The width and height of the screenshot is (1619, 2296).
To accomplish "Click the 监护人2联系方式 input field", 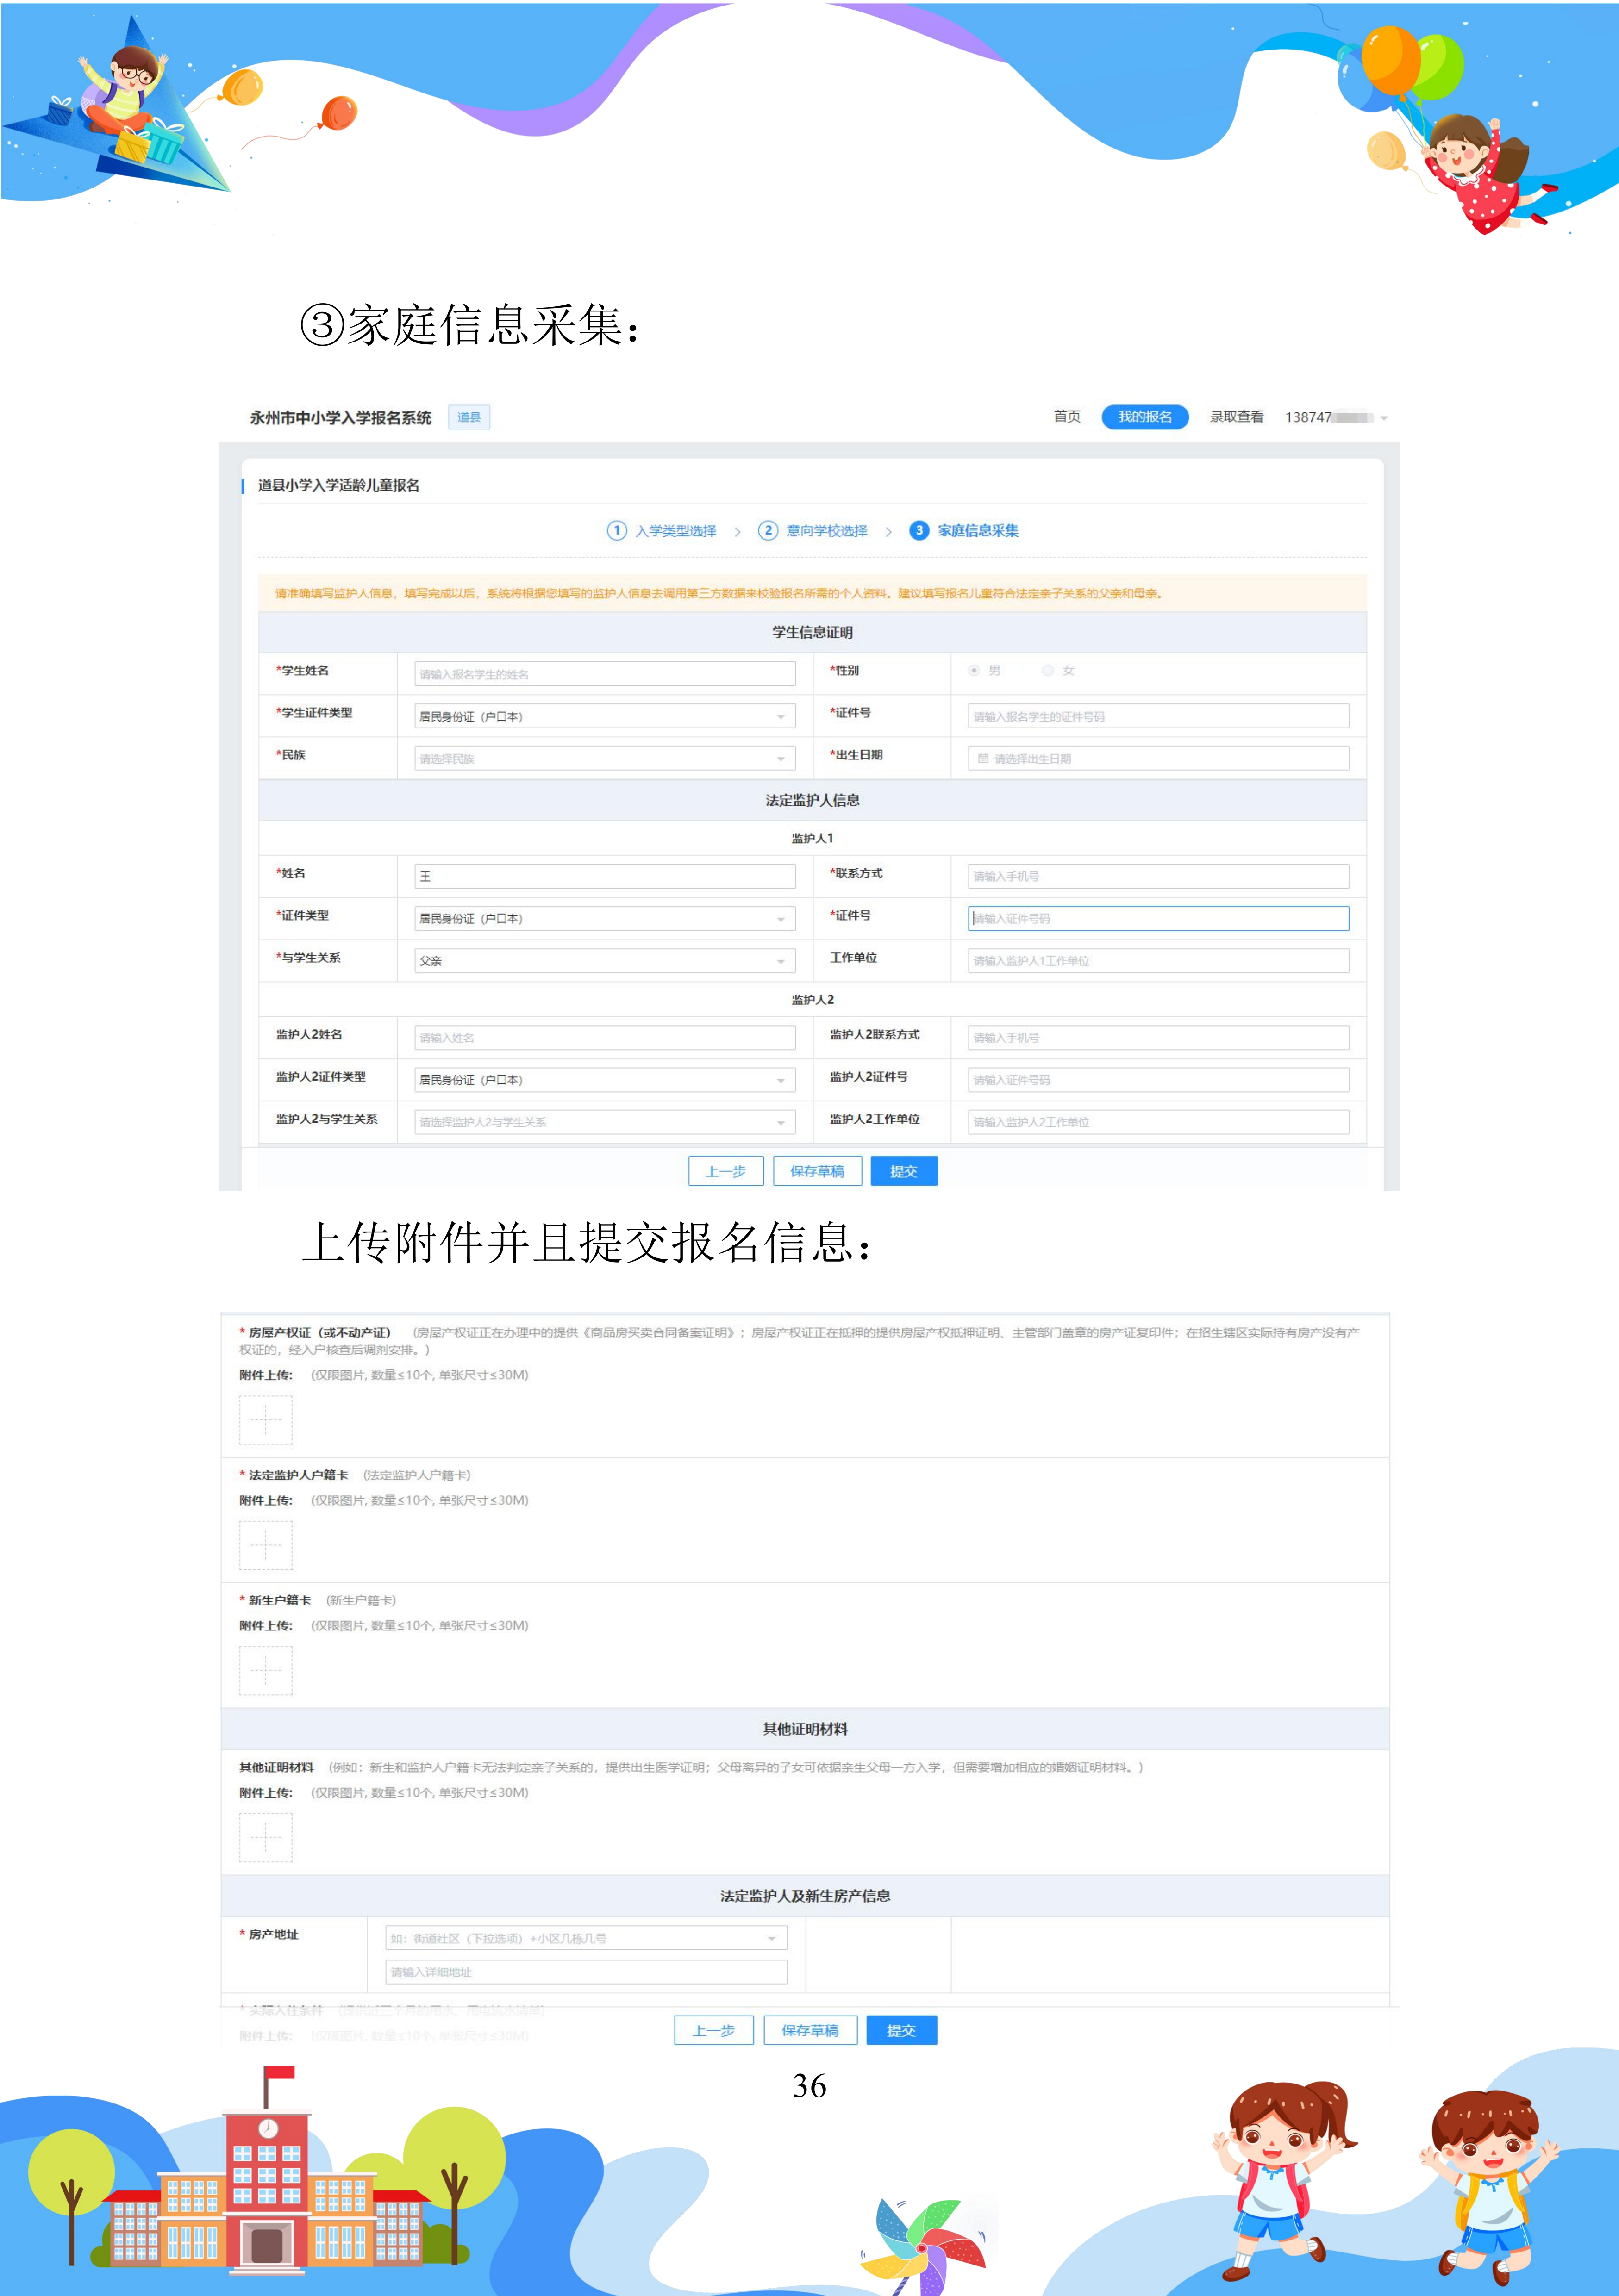I will 1158,1038.
